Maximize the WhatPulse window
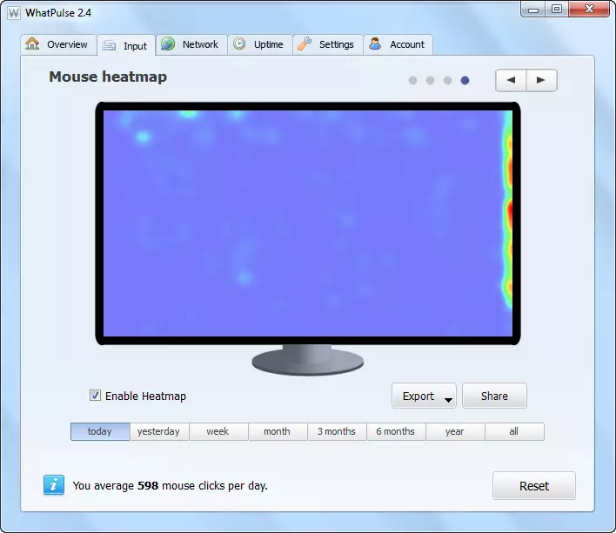616x533 pixels. (x=556, y=10)
